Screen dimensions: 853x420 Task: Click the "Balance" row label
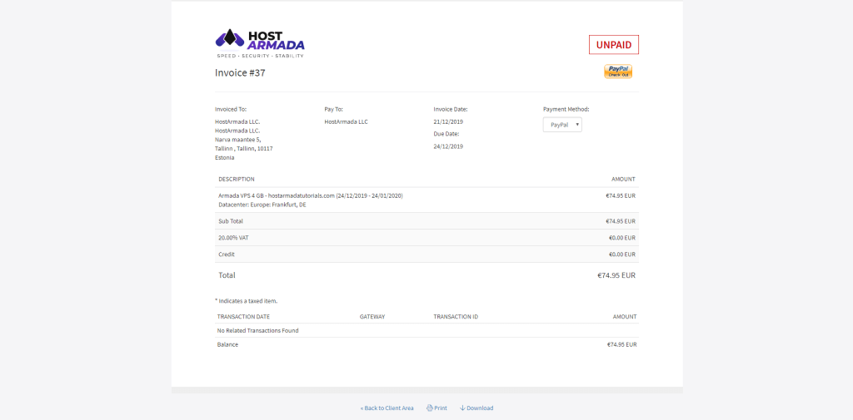pos(227,344)
